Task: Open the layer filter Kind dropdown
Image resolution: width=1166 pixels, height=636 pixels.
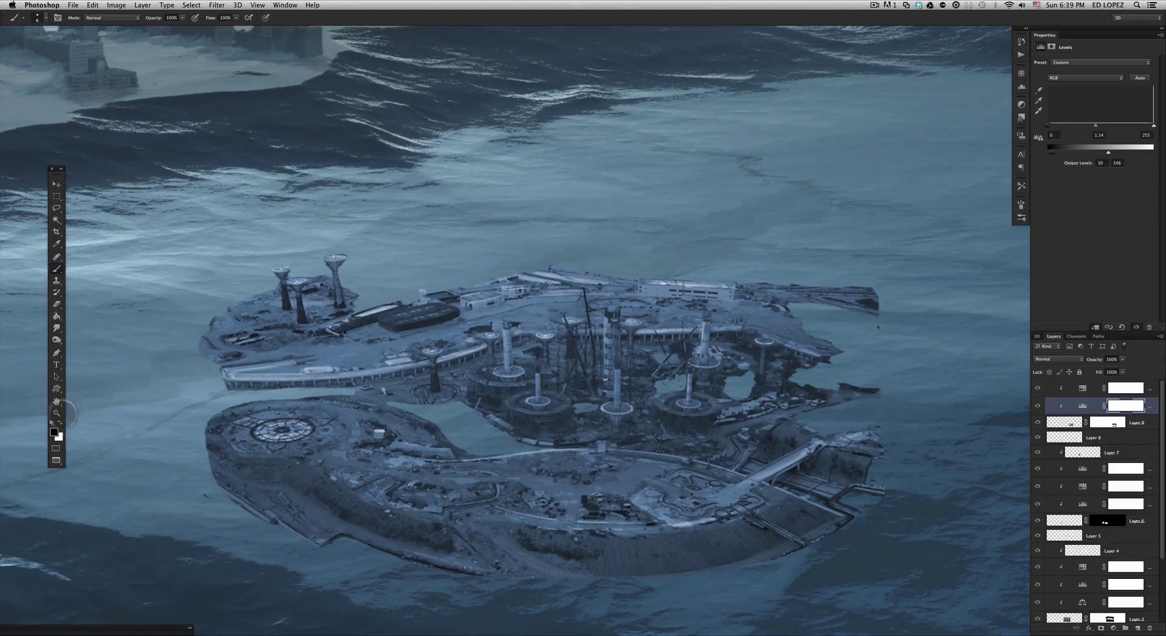Action: [x=1047, y=347]
